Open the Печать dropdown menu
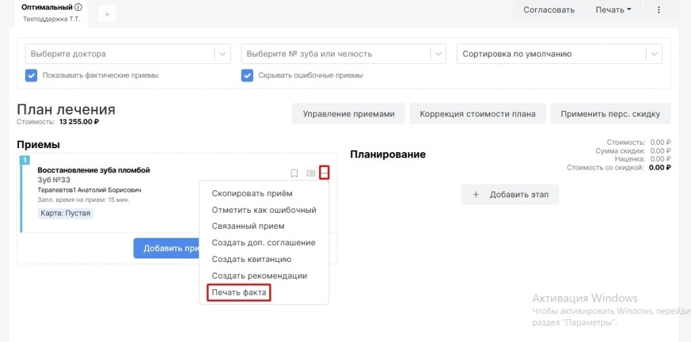691x342 pixels. [x=613, y=10]
